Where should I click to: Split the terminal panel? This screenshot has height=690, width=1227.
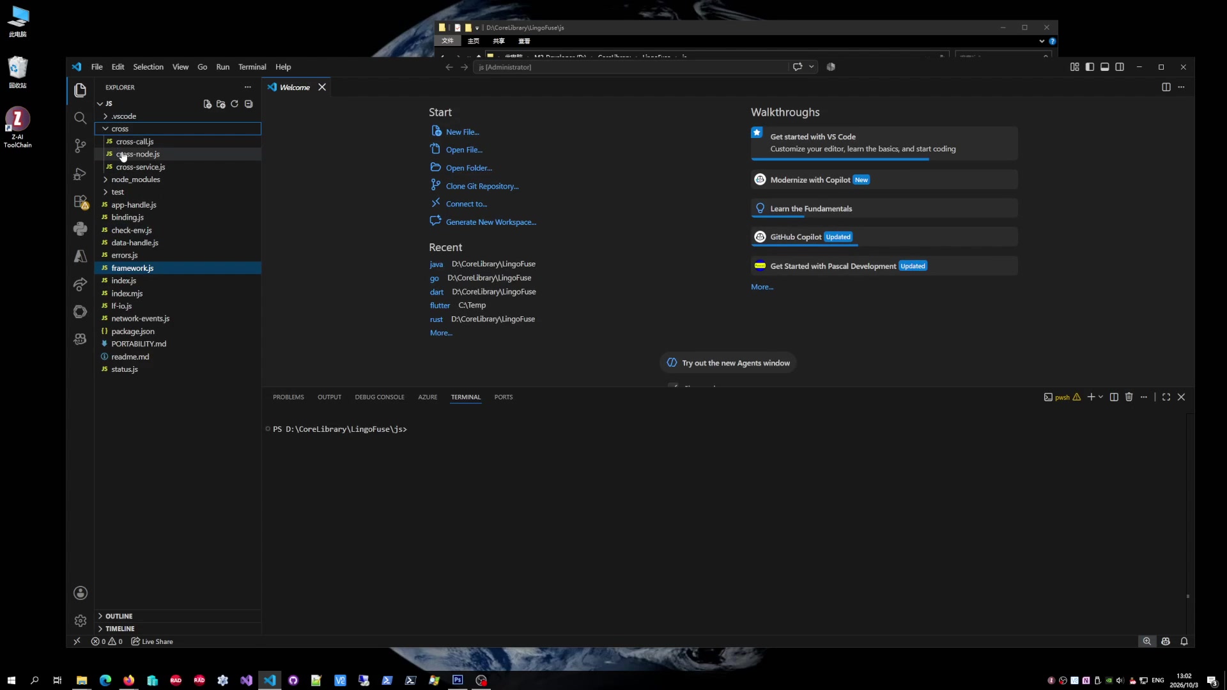(x=1114, y=397)
